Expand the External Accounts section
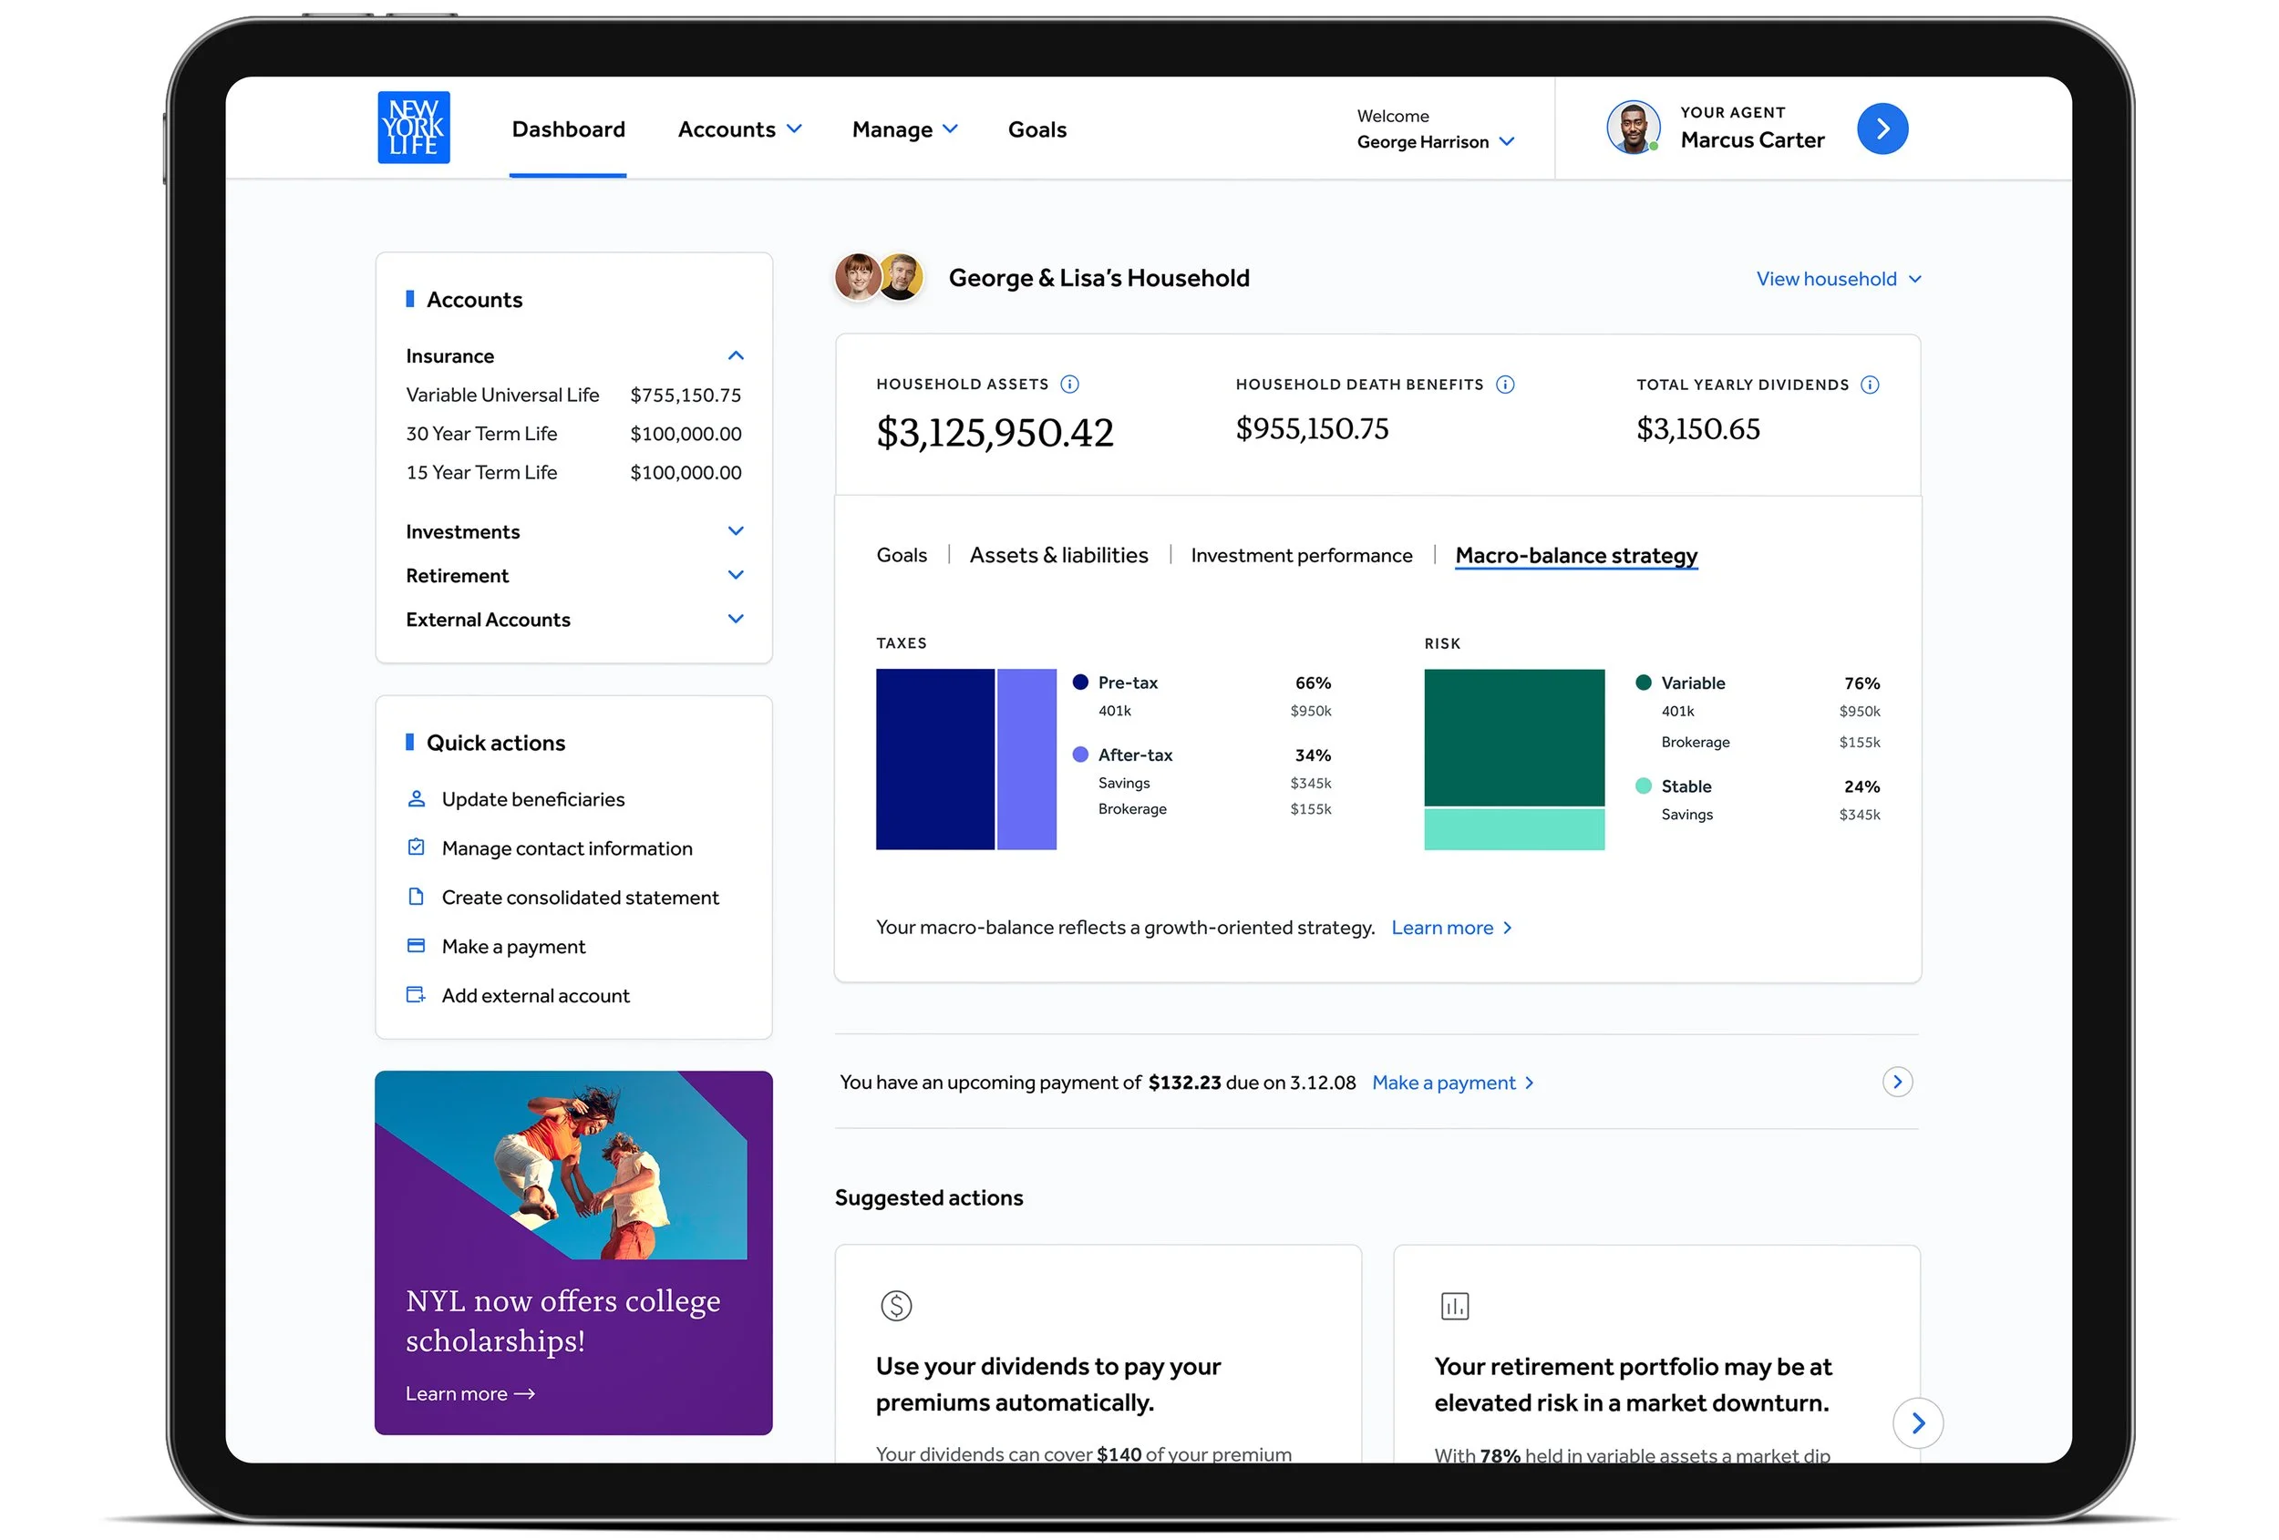2279x1540 pixels. coord(736,619)
